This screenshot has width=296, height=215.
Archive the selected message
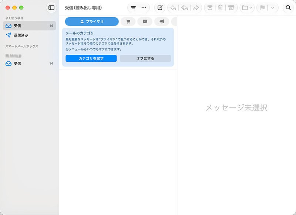210,8
